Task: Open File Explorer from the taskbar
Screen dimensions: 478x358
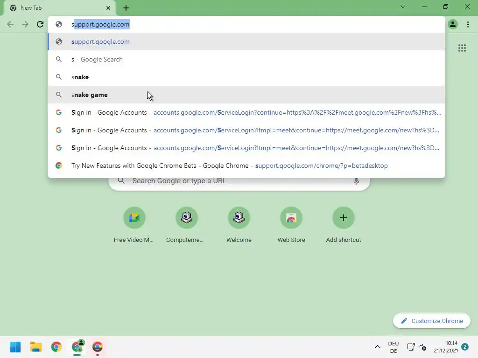Action: point(35,347)
